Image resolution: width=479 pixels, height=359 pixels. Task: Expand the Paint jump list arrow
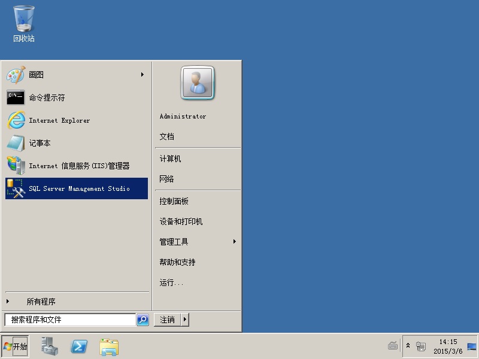click(143, 75)
